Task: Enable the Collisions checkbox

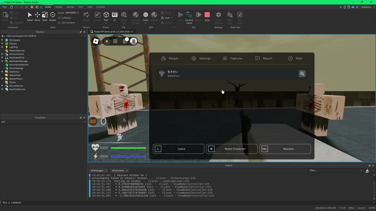Action: point(59,18)
